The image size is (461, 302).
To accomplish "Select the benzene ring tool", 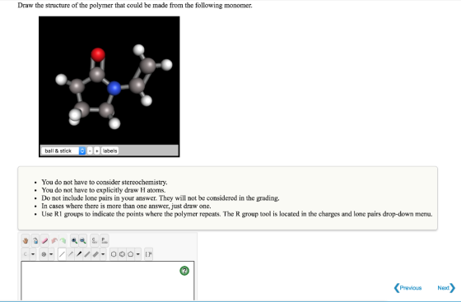I will pyautogui.click(x=122, y=254).
